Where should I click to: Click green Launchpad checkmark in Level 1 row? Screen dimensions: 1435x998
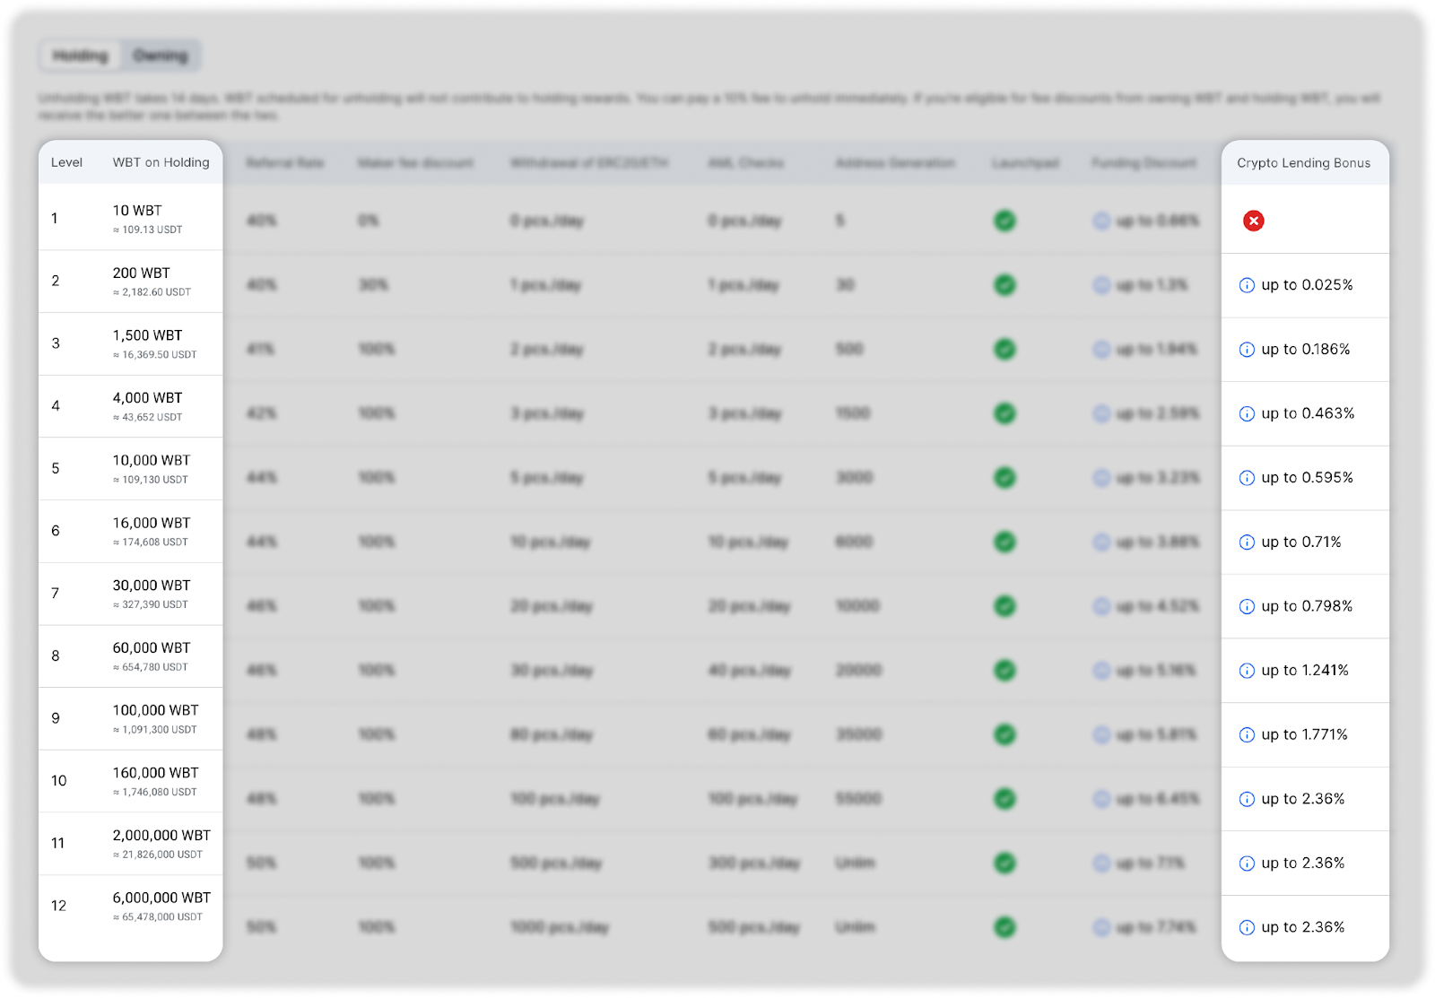pos(1004,221)
